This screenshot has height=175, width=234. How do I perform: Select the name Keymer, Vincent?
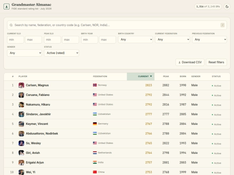pyautogui.click(x=37, y=124)
